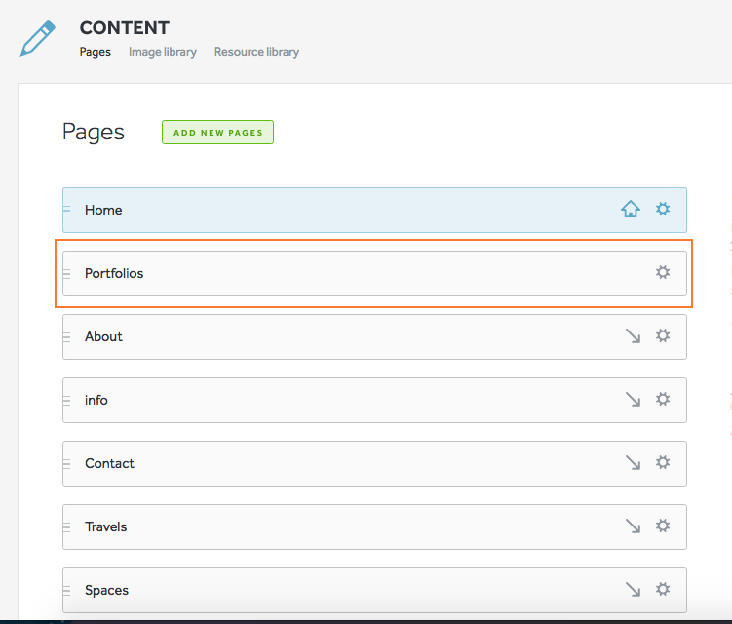732x624 pixels.
Task: Click the pencil Content icon
Action: click(x=37, y=39)
